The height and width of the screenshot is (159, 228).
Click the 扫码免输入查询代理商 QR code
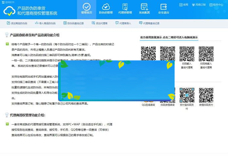pyautogui.click(x=206, y=53)
